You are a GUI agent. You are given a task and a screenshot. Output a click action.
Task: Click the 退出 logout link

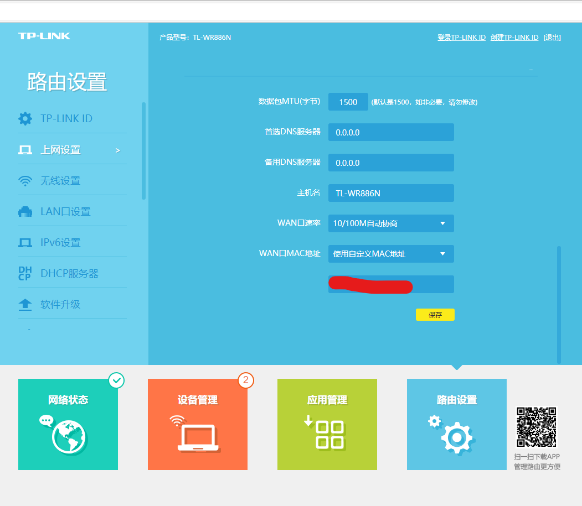click(552, 38)
